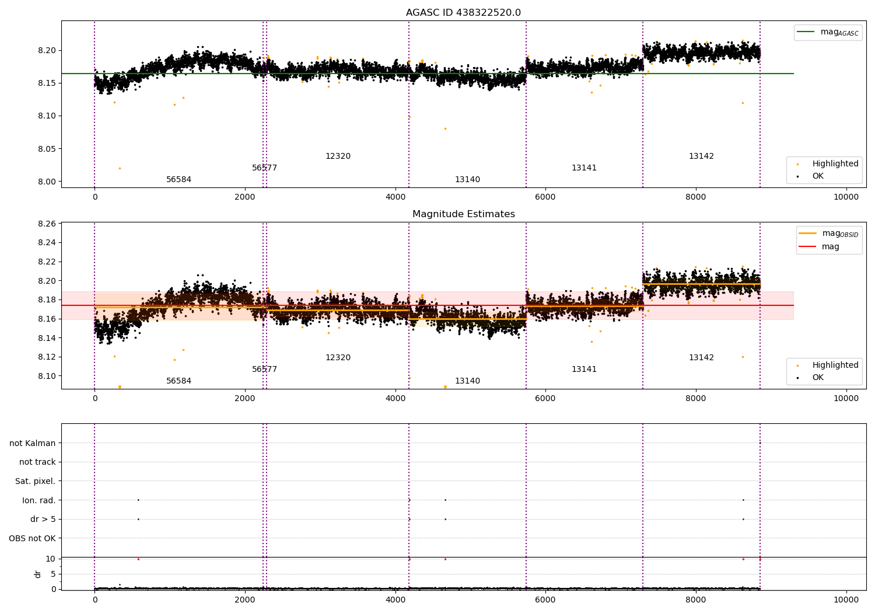The height and width of the screenshot is (613, 875).
Task: Click OBSID label 56577 in top plot
Action: click(264, 168)
